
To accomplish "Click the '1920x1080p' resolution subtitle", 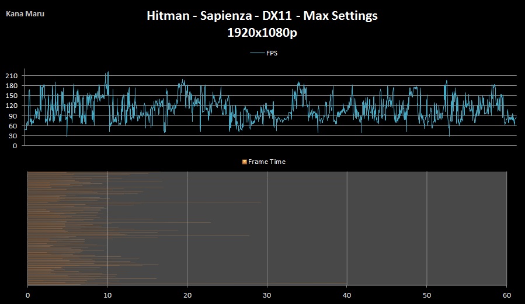I will [262, 33].
